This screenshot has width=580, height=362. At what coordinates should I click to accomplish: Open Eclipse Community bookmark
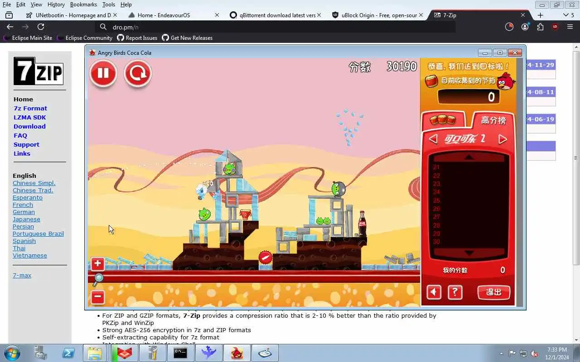[85, 38]
